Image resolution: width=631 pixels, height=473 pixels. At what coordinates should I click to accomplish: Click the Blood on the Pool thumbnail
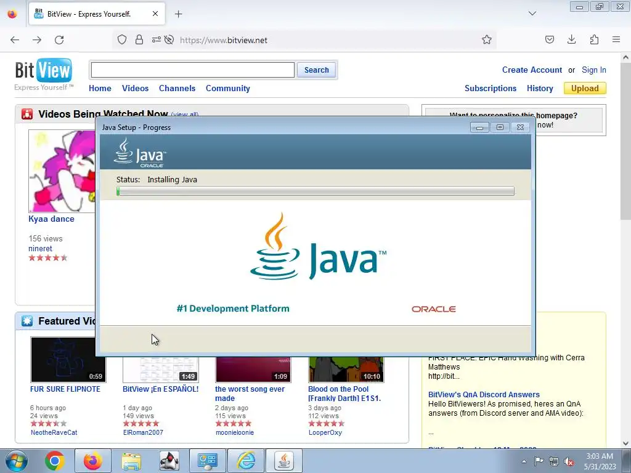[x=346, y=370]
